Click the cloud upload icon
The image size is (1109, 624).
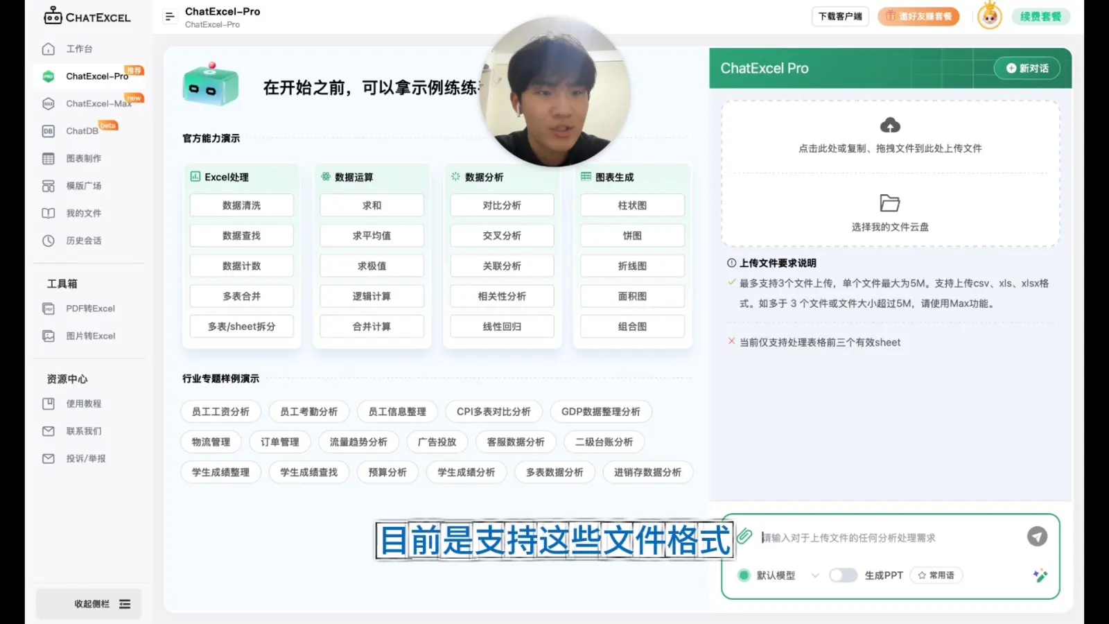tap(890, 125)
